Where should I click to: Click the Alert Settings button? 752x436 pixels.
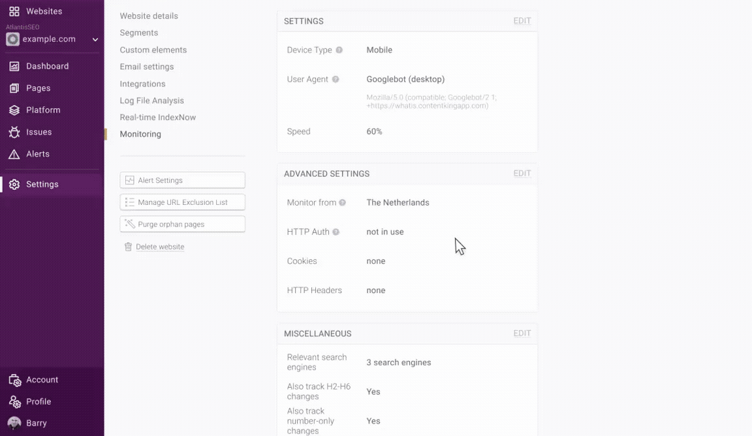[x=182, y=180]
